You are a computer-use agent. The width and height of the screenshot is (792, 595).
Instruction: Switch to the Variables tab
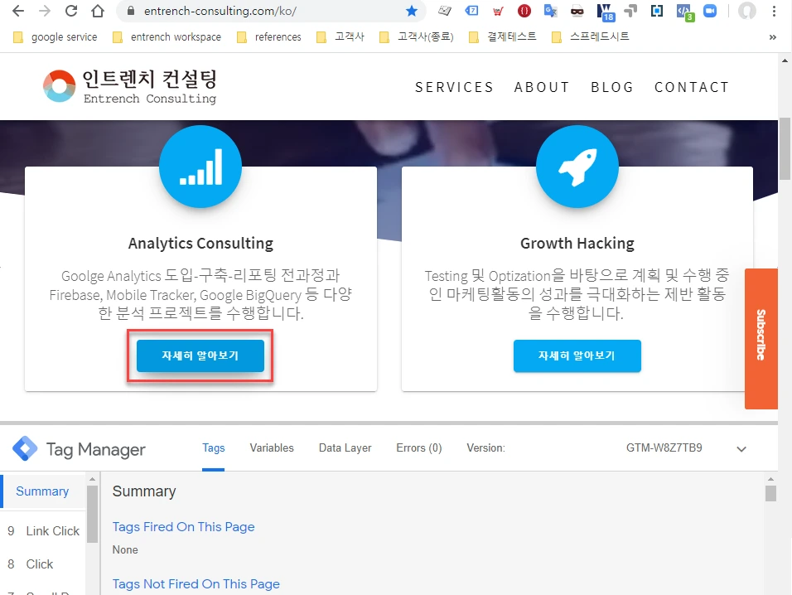point(272,448)
